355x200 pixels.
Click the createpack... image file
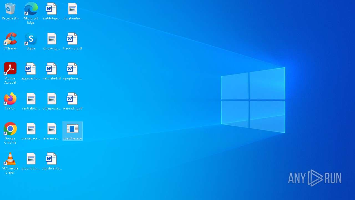(31, 131)
